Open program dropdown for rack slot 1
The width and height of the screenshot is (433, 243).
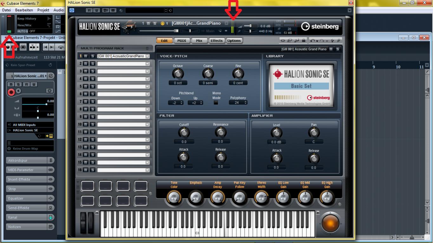tap(147, 56)
